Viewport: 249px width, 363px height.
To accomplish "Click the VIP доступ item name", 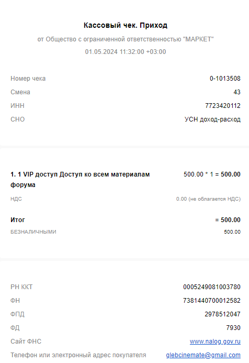I will click(80, 180).
